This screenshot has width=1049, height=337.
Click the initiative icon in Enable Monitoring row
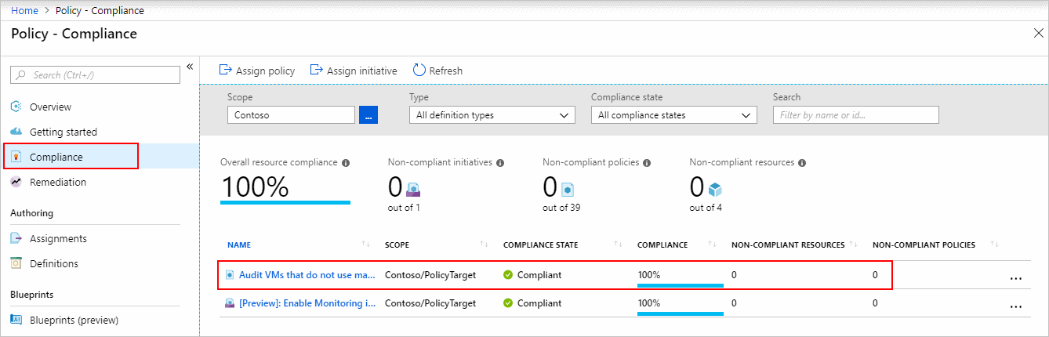(x=230, y=303)
